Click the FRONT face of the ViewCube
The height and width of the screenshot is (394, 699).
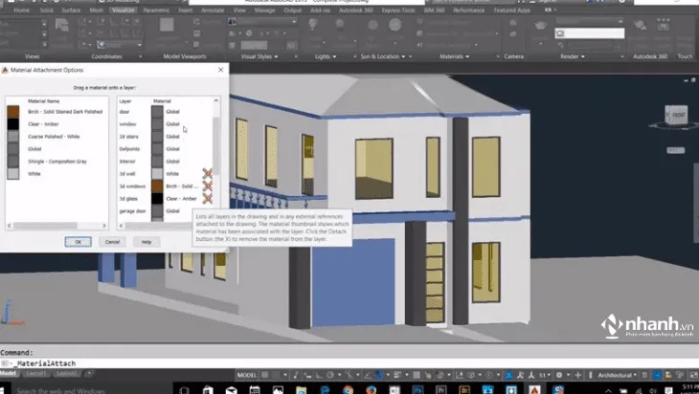tap(677, 115)
